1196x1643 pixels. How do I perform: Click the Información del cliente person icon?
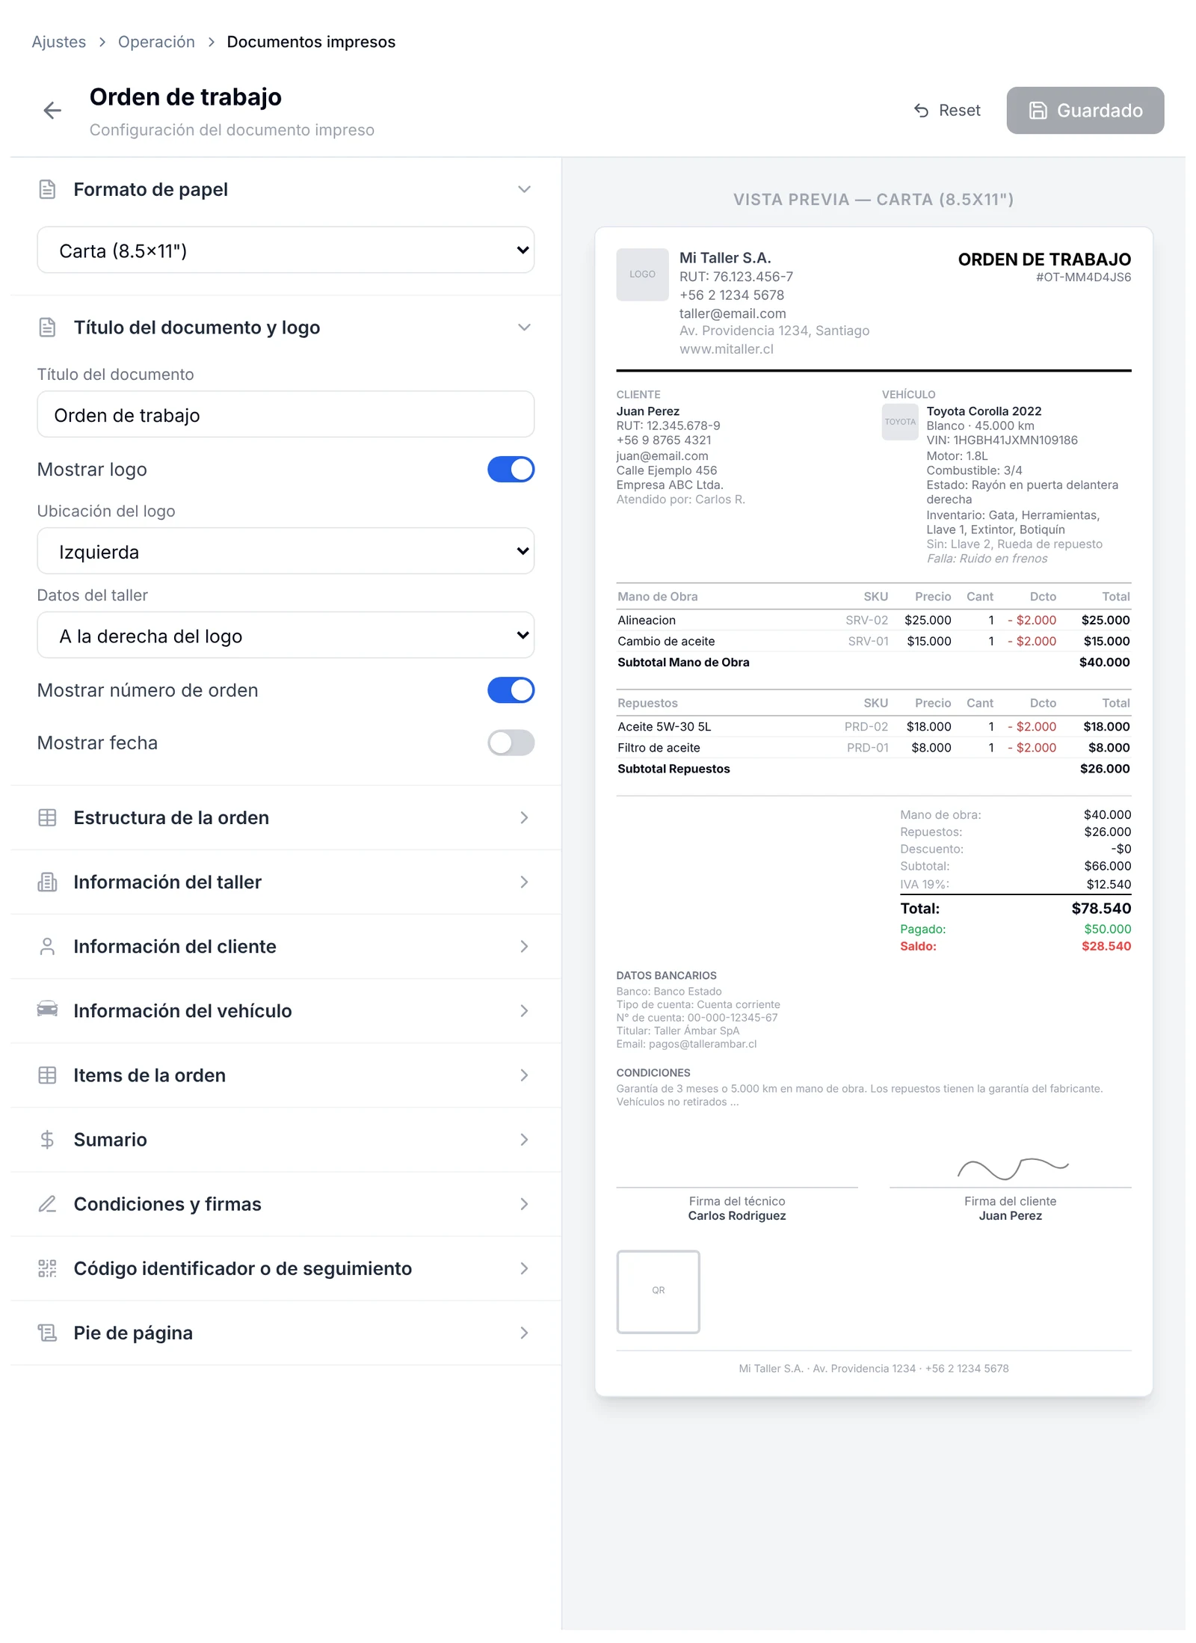click(x=47, y=946)
